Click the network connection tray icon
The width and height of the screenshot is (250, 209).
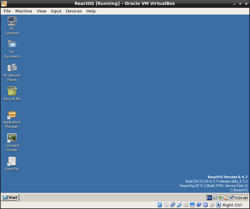232,198
